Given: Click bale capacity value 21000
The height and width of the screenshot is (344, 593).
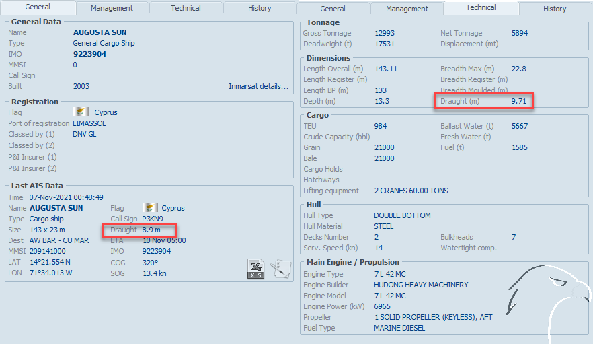Looking at the screenshot, I should point(385,158).
